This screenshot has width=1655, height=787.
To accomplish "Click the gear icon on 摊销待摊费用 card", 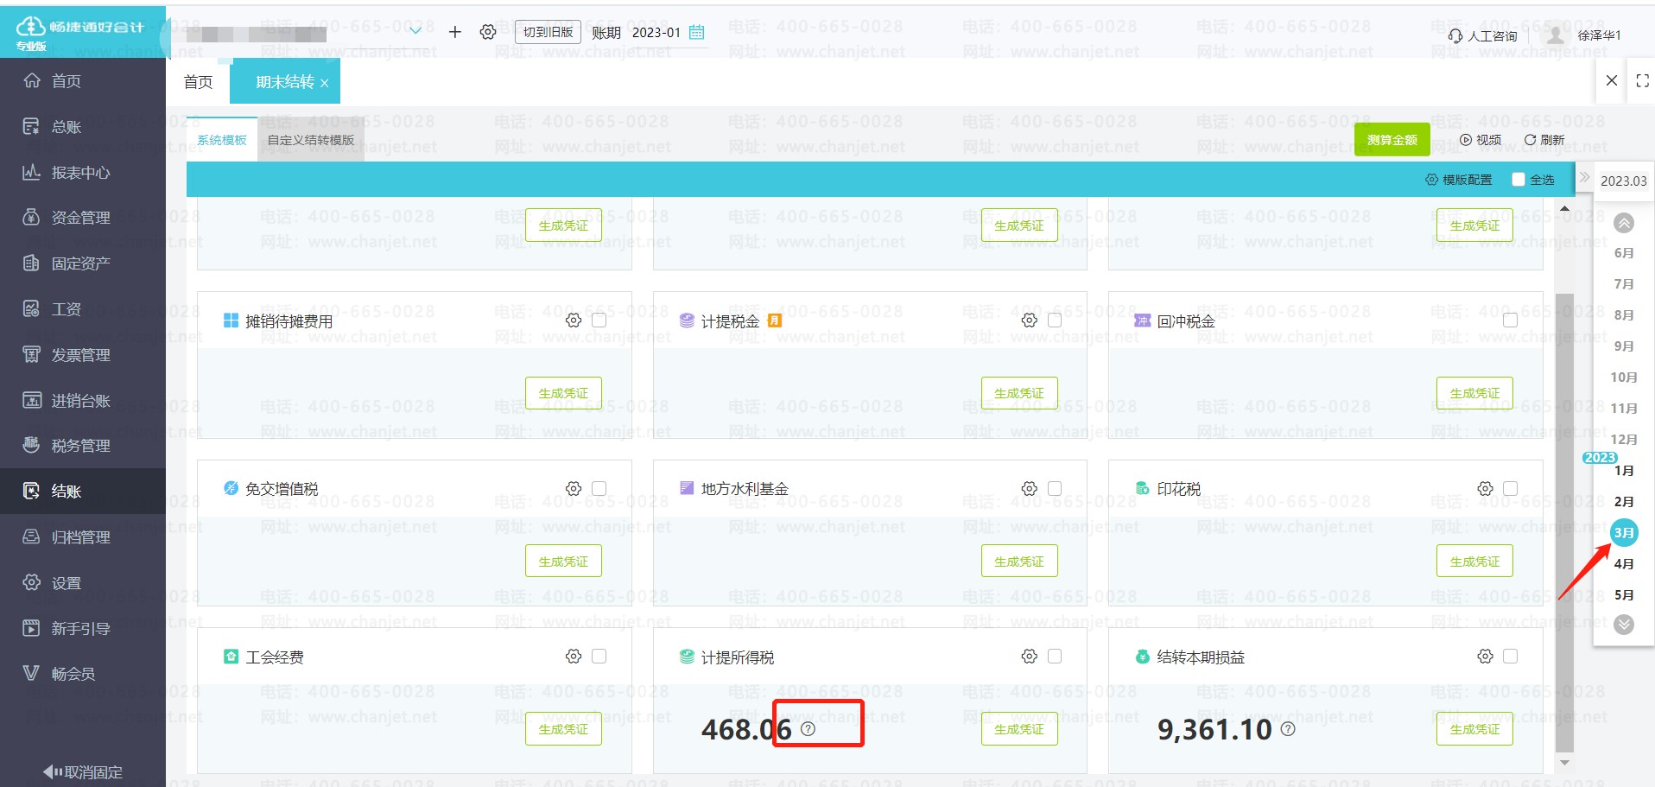I will coord(574,321).
